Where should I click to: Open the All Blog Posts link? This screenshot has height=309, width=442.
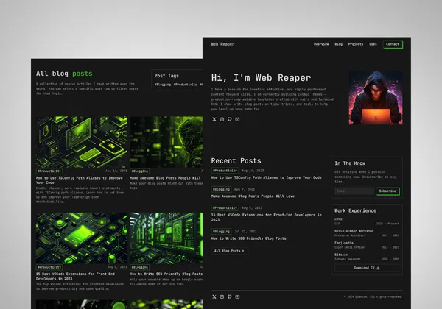pos(230,251)
